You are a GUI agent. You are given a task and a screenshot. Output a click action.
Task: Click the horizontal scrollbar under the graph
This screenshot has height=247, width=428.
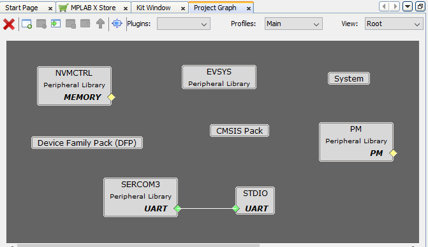pyautogui.click(x=138, y=245)
